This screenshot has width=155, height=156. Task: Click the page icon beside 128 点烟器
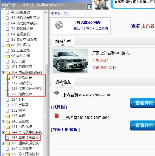(x=7, y=105)
